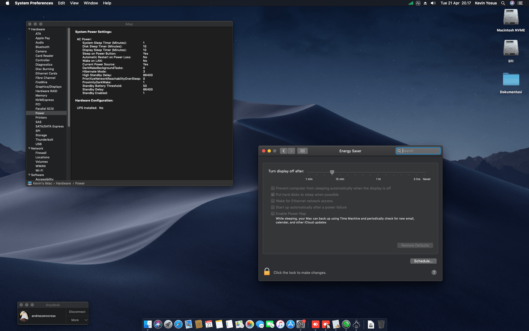
Task: Open the More dropdown in Anydesk
Action: pos(77,320)
